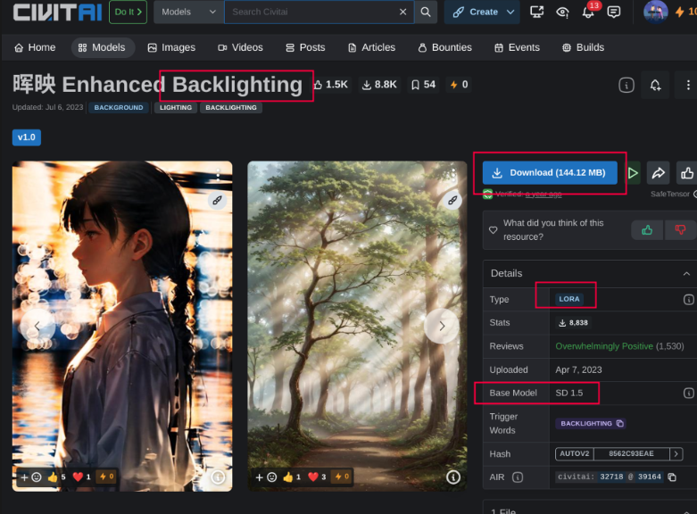697x514 pixels.
Task: Open the Do It button
Action: [128, 12]
